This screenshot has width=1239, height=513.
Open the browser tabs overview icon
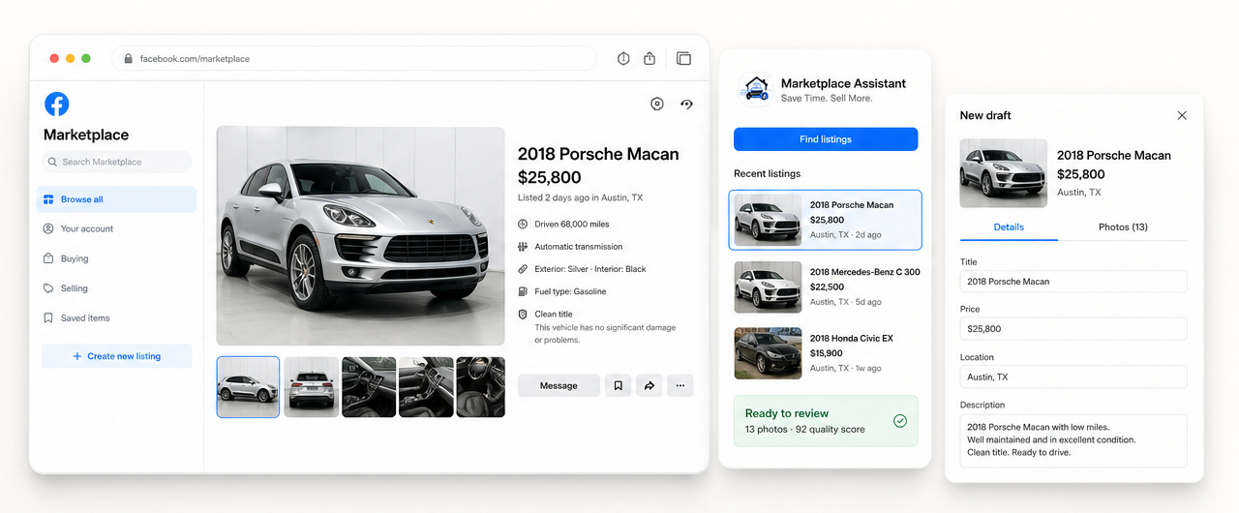[683, 59]
